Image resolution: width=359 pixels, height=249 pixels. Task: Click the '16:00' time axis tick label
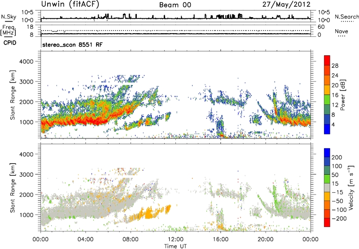click(x=220, y=240)
